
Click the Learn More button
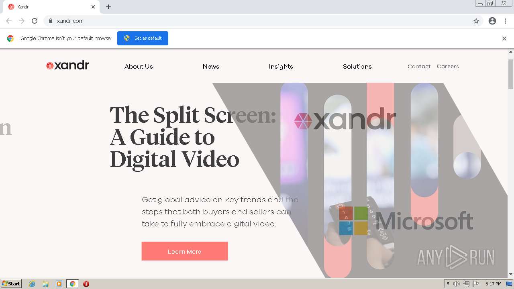185,251
